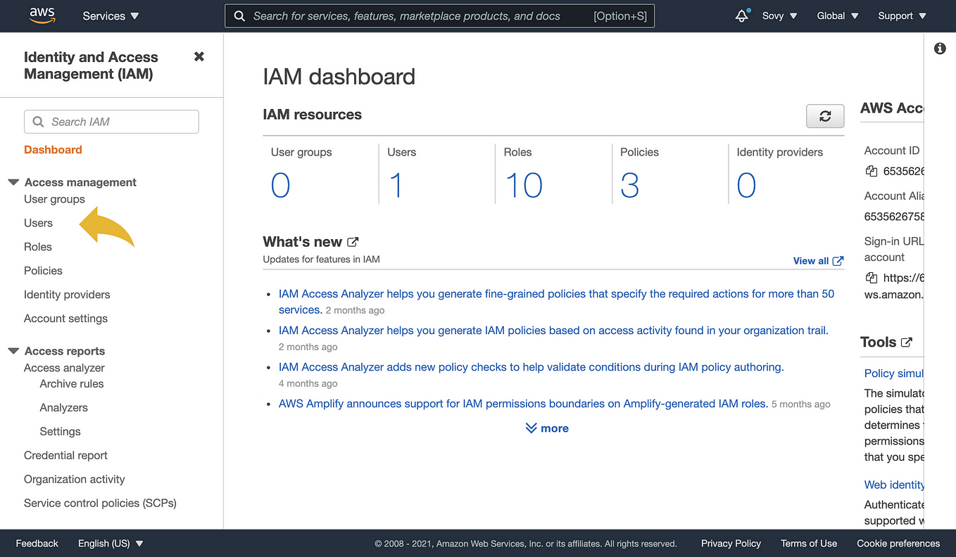Click the Identity providers count 0

[746, 186]
